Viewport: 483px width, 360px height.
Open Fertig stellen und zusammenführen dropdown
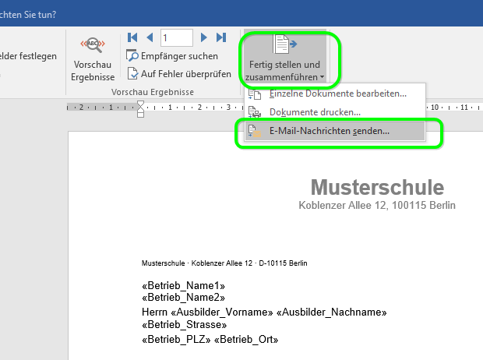(284, 58)
